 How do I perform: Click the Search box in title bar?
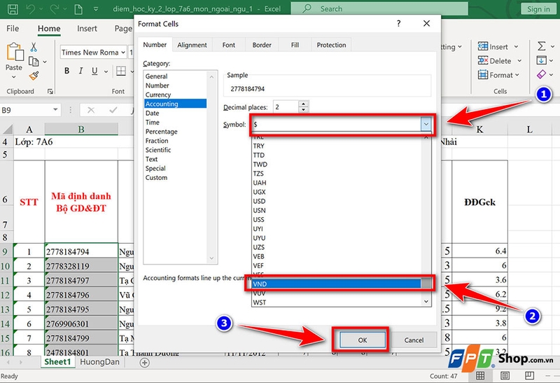379,8
